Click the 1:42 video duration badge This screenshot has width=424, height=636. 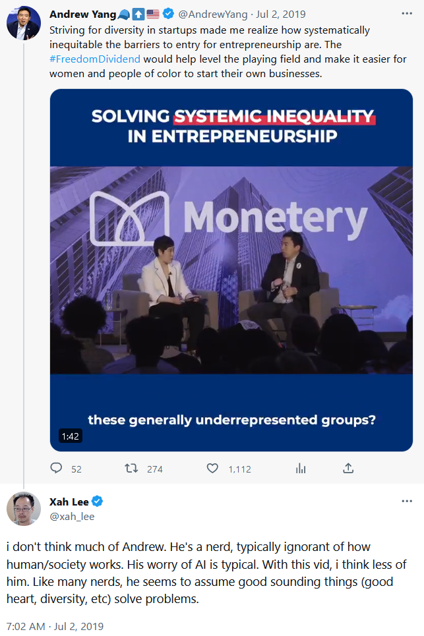[x=70, y=436]
